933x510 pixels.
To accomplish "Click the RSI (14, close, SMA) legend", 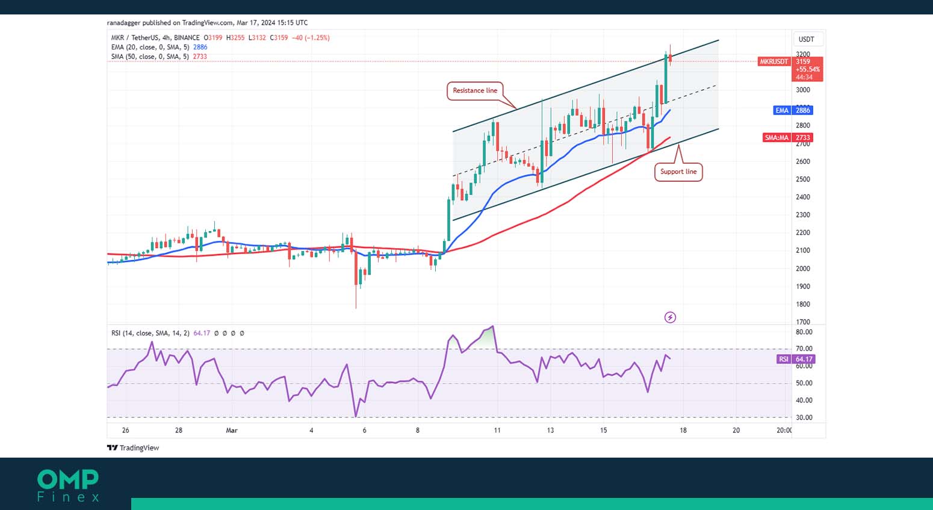I will 151,333.
